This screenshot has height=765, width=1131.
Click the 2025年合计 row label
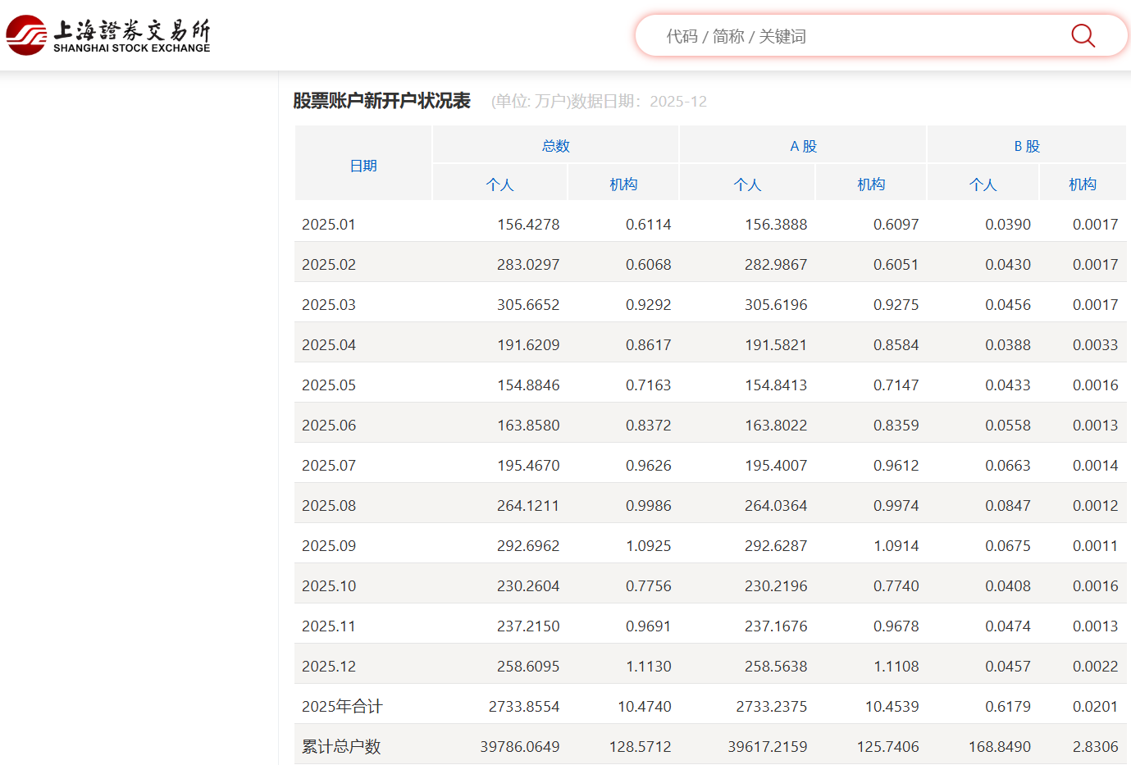click(x=342, y=707)
